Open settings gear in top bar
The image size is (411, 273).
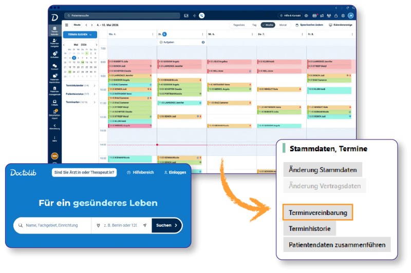click(x=343, y=16)
